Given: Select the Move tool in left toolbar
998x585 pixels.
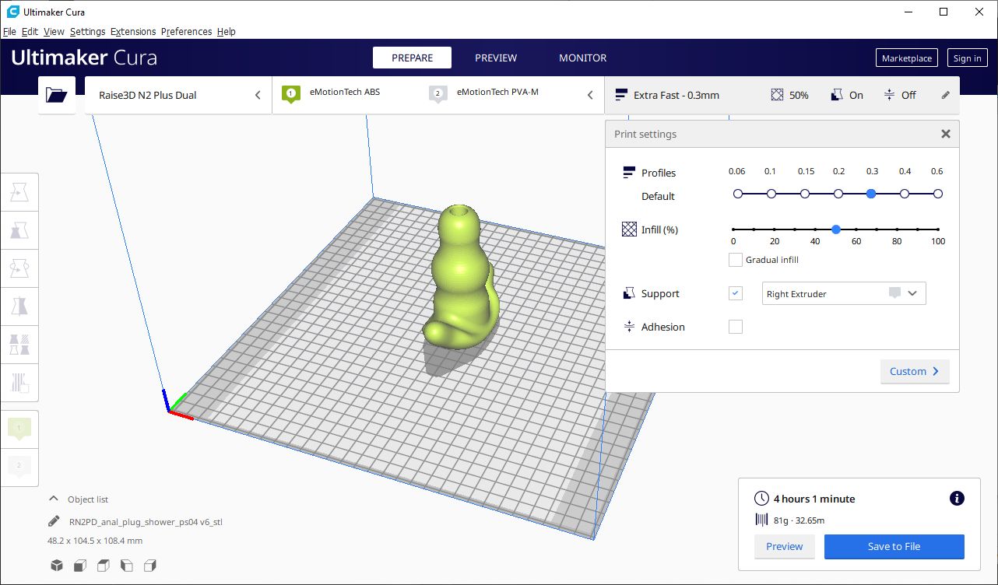Looking at the screenshot, I should [19, 193].
